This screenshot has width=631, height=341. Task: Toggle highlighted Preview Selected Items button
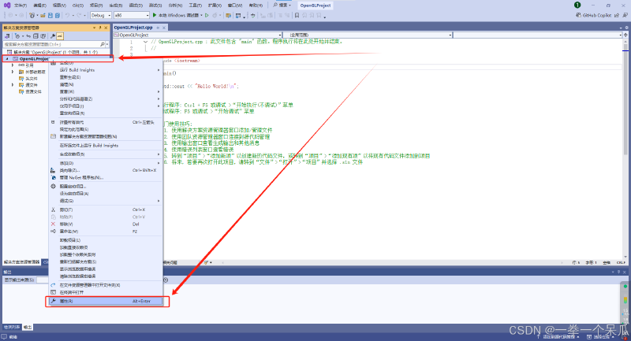pyautogui.click(x=60, y=36)
